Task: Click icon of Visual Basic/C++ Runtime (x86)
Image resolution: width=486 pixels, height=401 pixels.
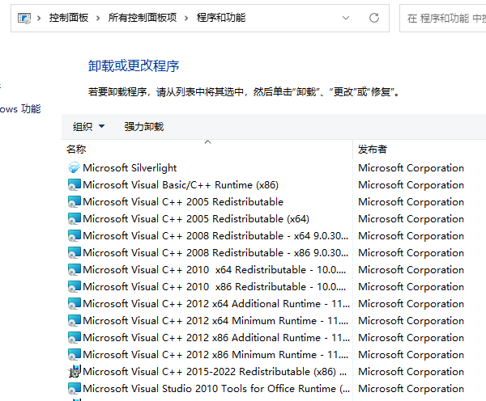Action: tap(74, 184)
